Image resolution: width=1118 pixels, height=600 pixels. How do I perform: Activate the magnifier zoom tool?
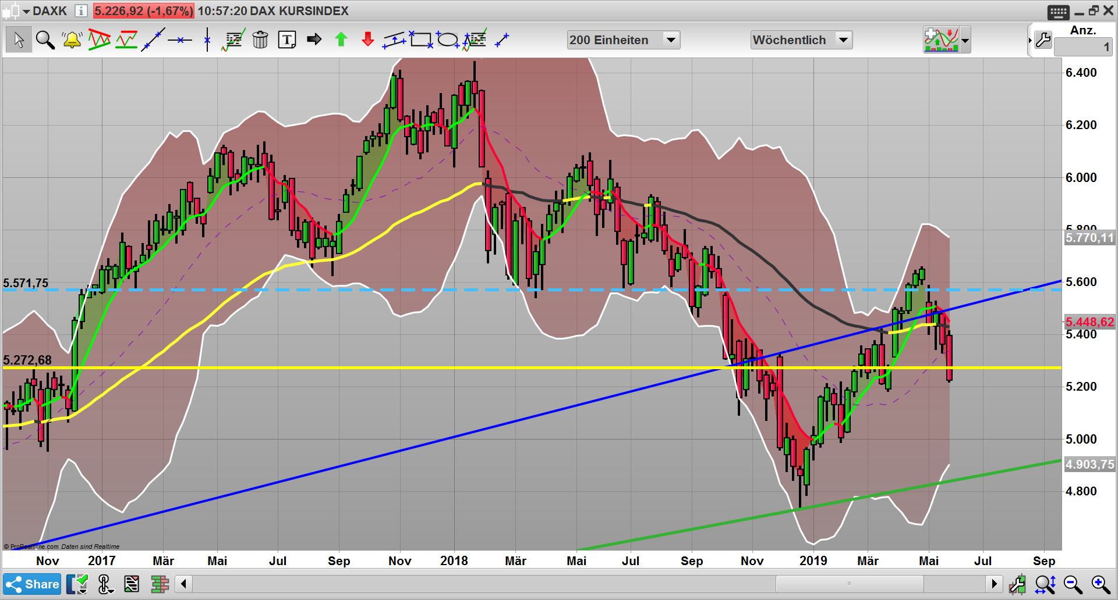click(x=45, y=40)
